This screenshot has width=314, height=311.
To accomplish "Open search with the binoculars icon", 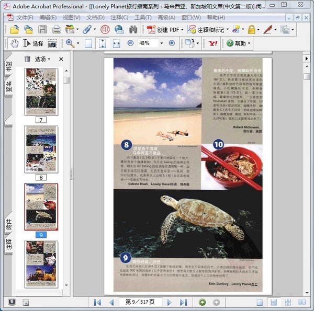I will [x=133, y=29].
